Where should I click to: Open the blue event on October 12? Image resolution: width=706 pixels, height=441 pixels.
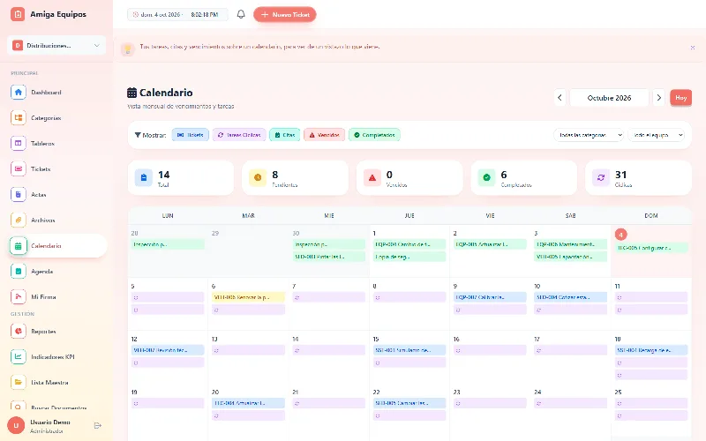(168, 350)
